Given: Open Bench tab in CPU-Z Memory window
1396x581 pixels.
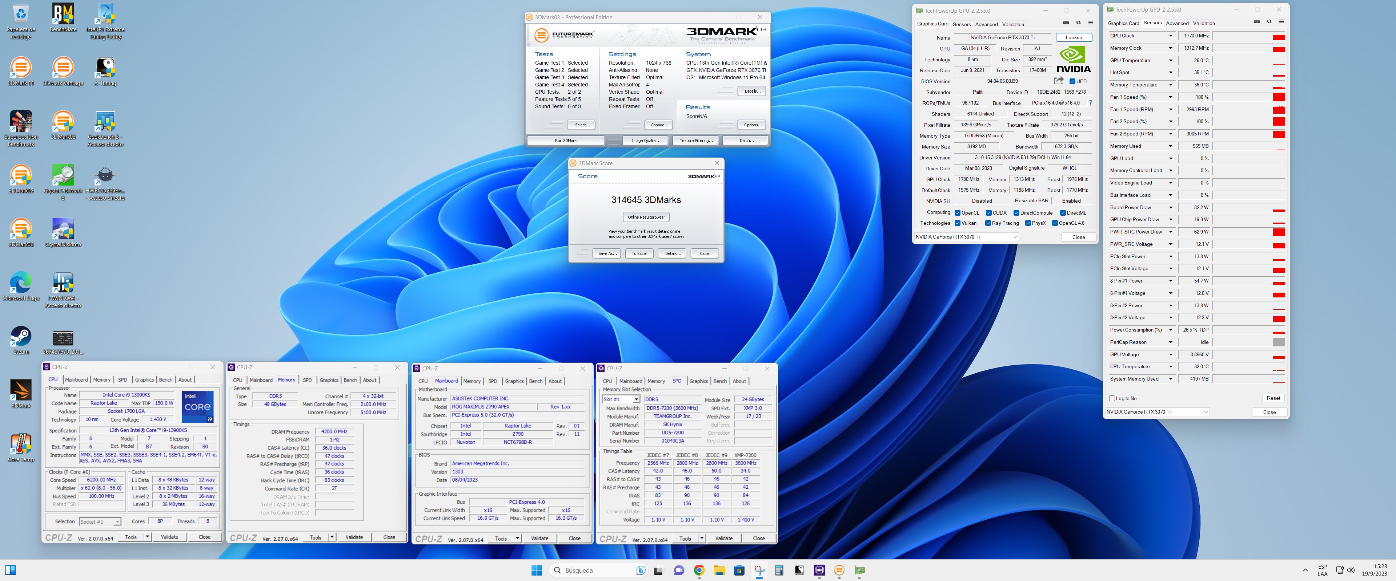Looking at the screenshot, I should coord(350,380).
